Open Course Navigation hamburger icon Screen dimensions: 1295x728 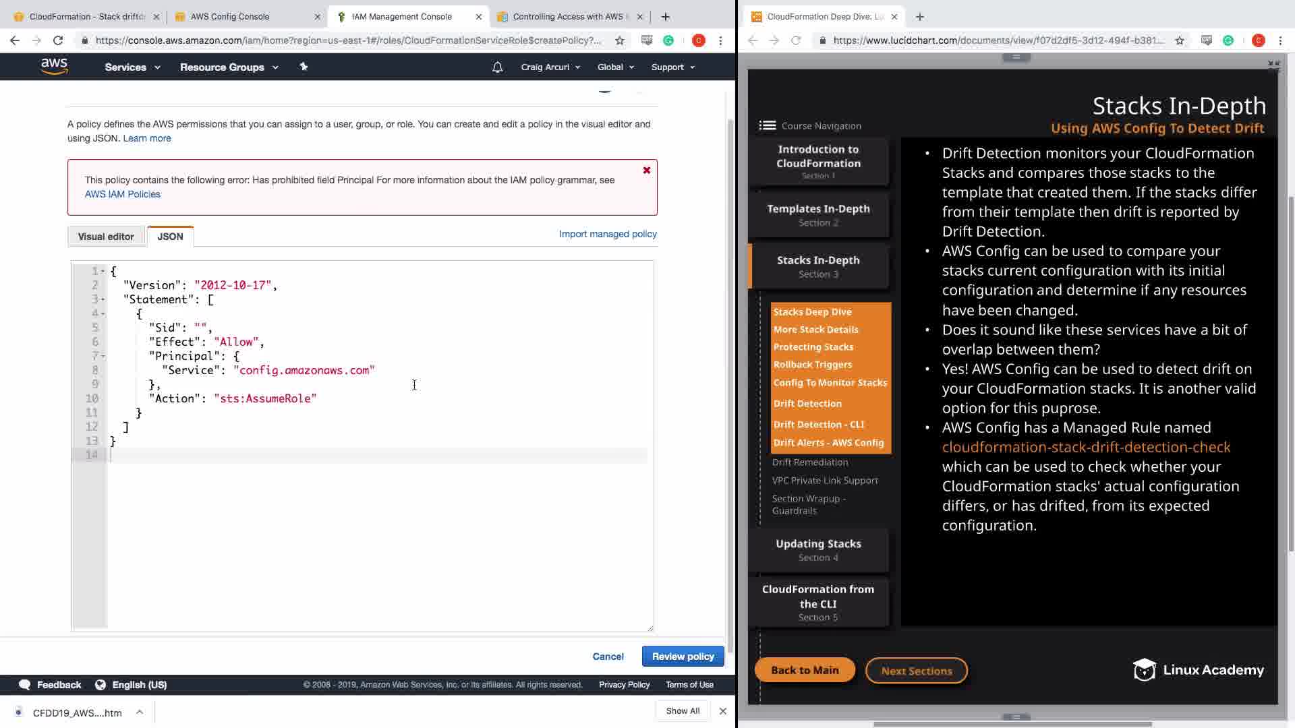767,125
